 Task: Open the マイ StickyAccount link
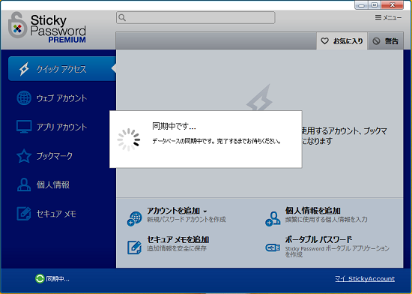pyautogui.click(x=365, y=279)
